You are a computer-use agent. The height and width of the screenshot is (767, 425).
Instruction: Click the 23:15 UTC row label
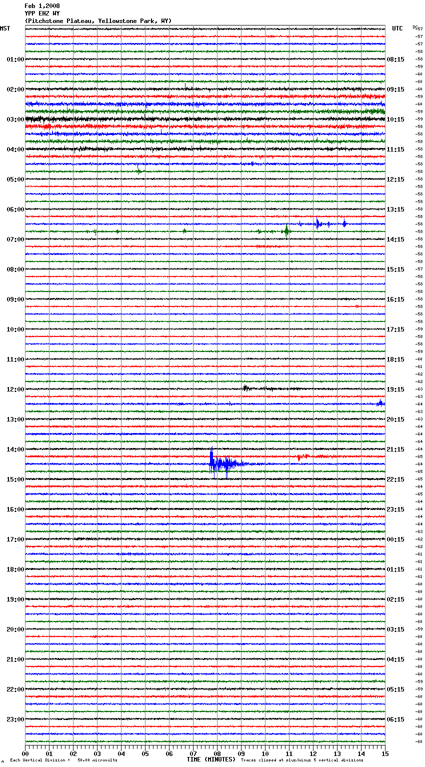point(395,509)
